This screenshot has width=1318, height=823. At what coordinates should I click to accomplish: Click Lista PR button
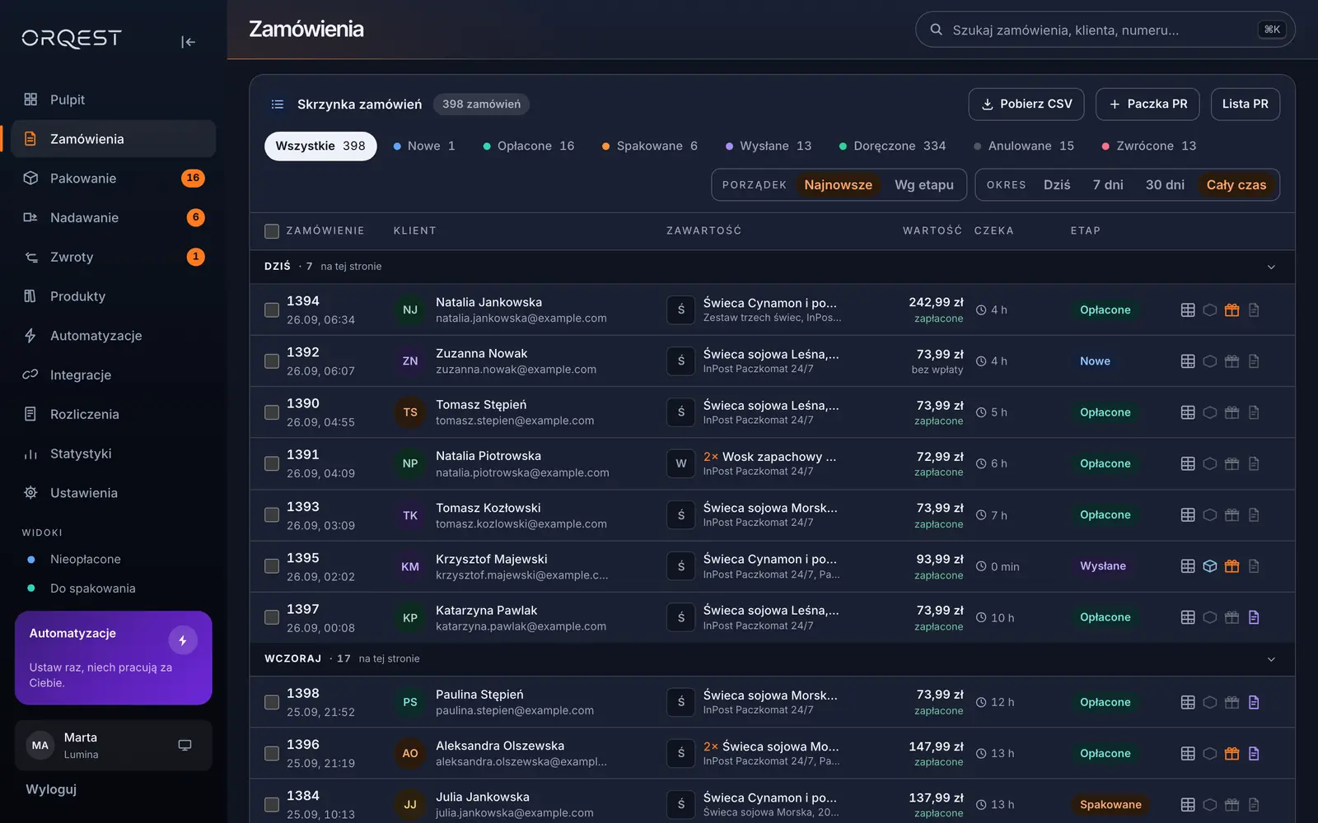[x=1246, y=105]
